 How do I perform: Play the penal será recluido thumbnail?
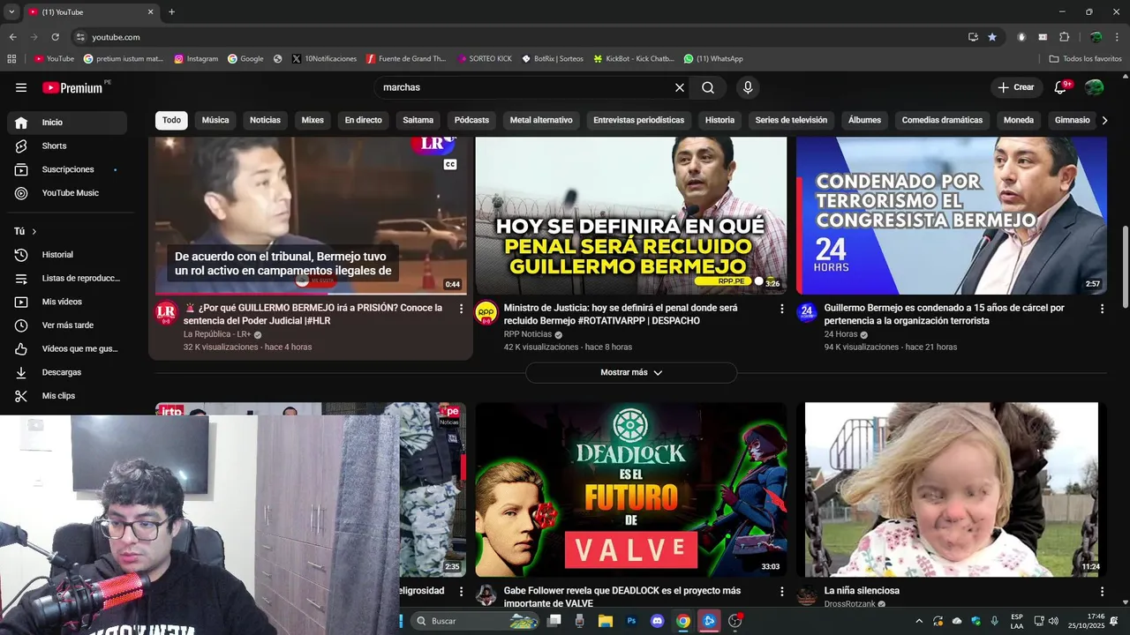(x=631, y=215)
